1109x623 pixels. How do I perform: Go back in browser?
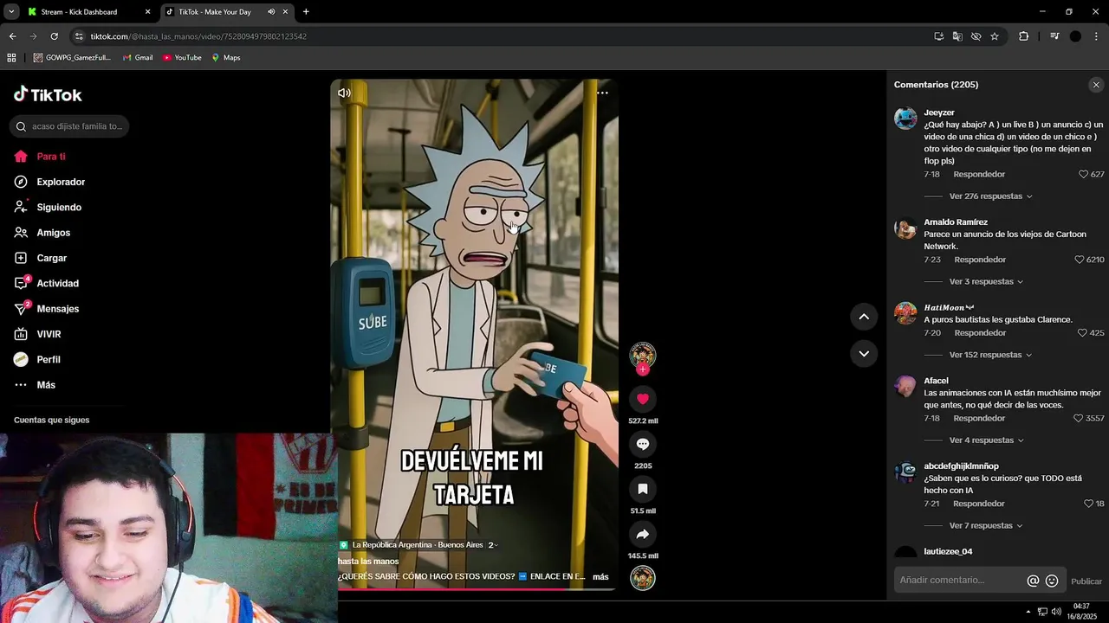[x=12, y=36]
